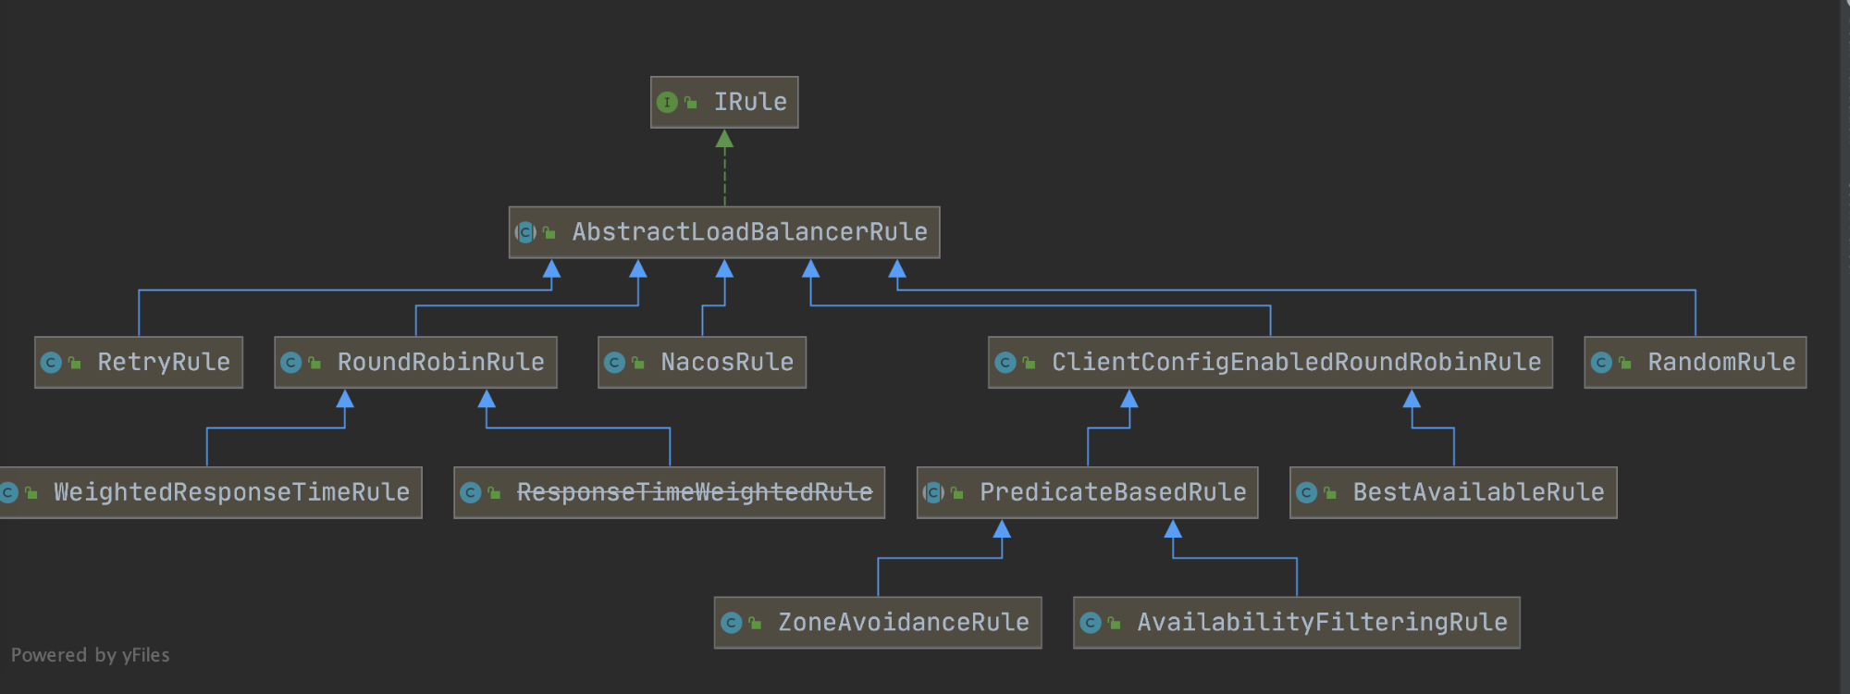Screen dimensions: 1850x694
Task: Click the green visibility icon on AvailabilityFilteringRule
Action: [1114, 623]
